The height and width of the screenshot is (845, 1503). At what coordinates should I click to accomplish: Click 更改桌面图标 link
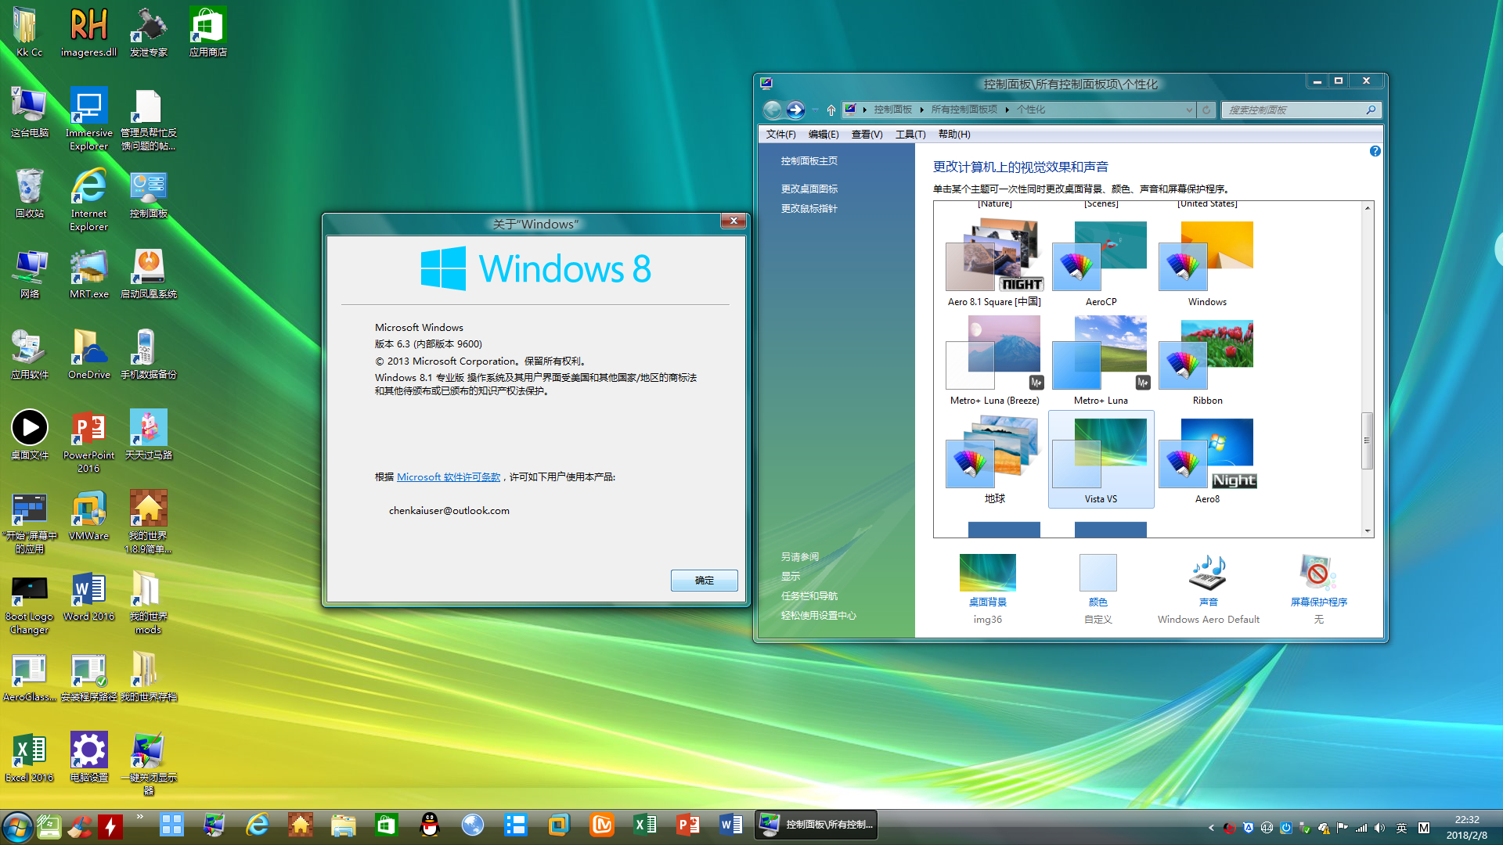pyautogui.click(x=809, y=189)
